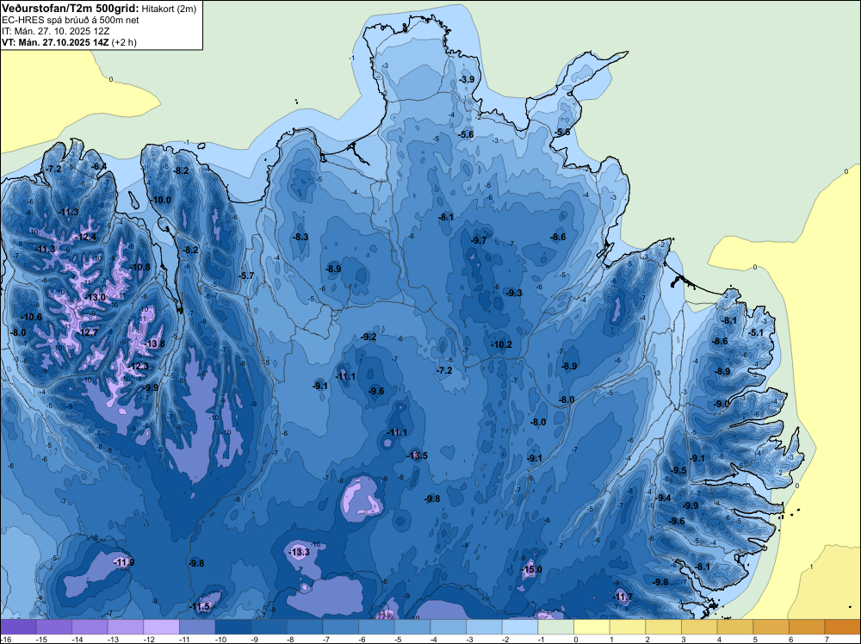
Task: Click the -5.7 temperature label
Action: tap(247, 276)
